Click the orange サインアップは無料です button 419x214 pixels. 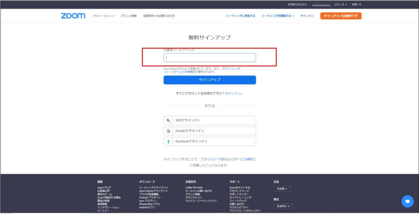[340, 16]
